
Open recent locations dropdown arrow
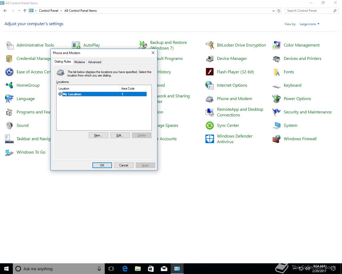click(19, 11)
